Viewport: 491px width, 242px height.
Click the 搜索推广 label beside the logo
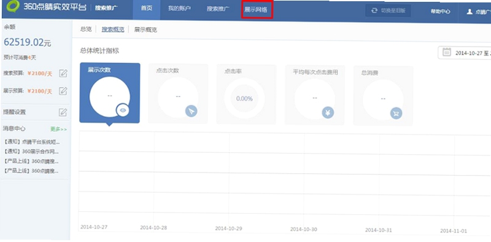pyautogui.click(x=106, y=8)
